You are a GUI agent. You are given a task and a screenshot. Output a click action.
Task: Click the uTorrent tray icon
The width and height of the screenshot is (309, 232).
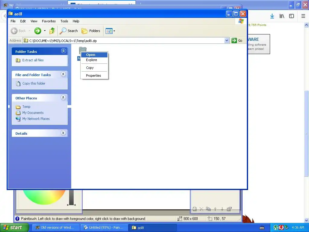tap(276, 228)
